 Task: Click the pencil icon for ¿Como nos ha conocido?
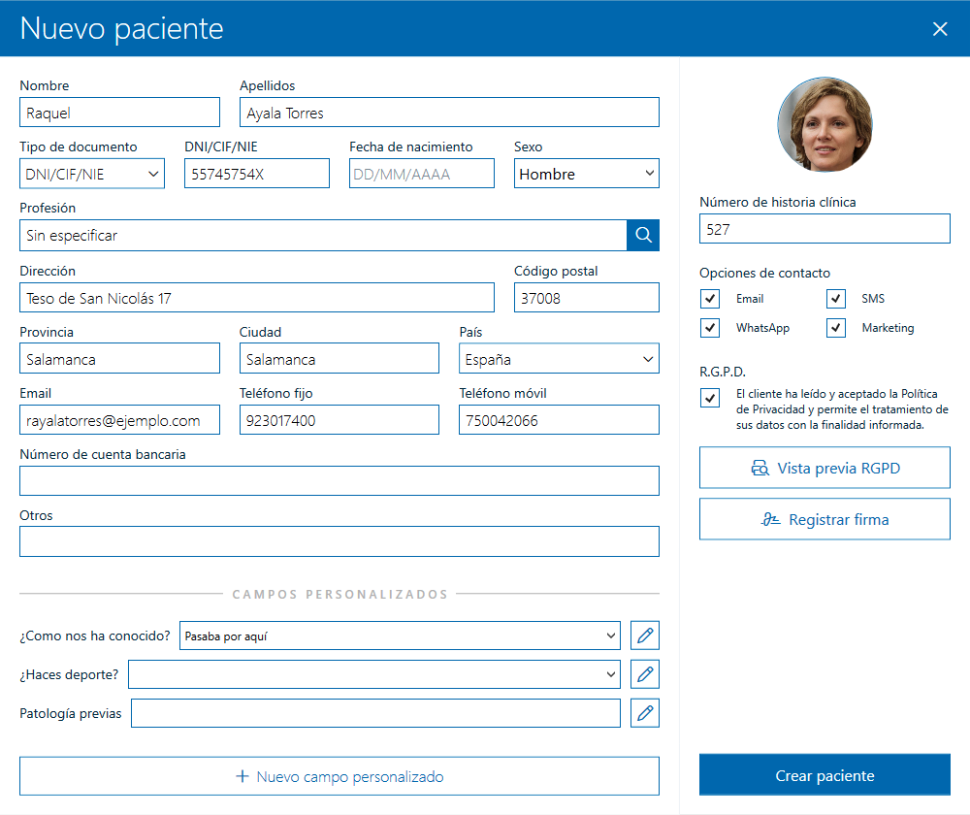pos(644,635)
